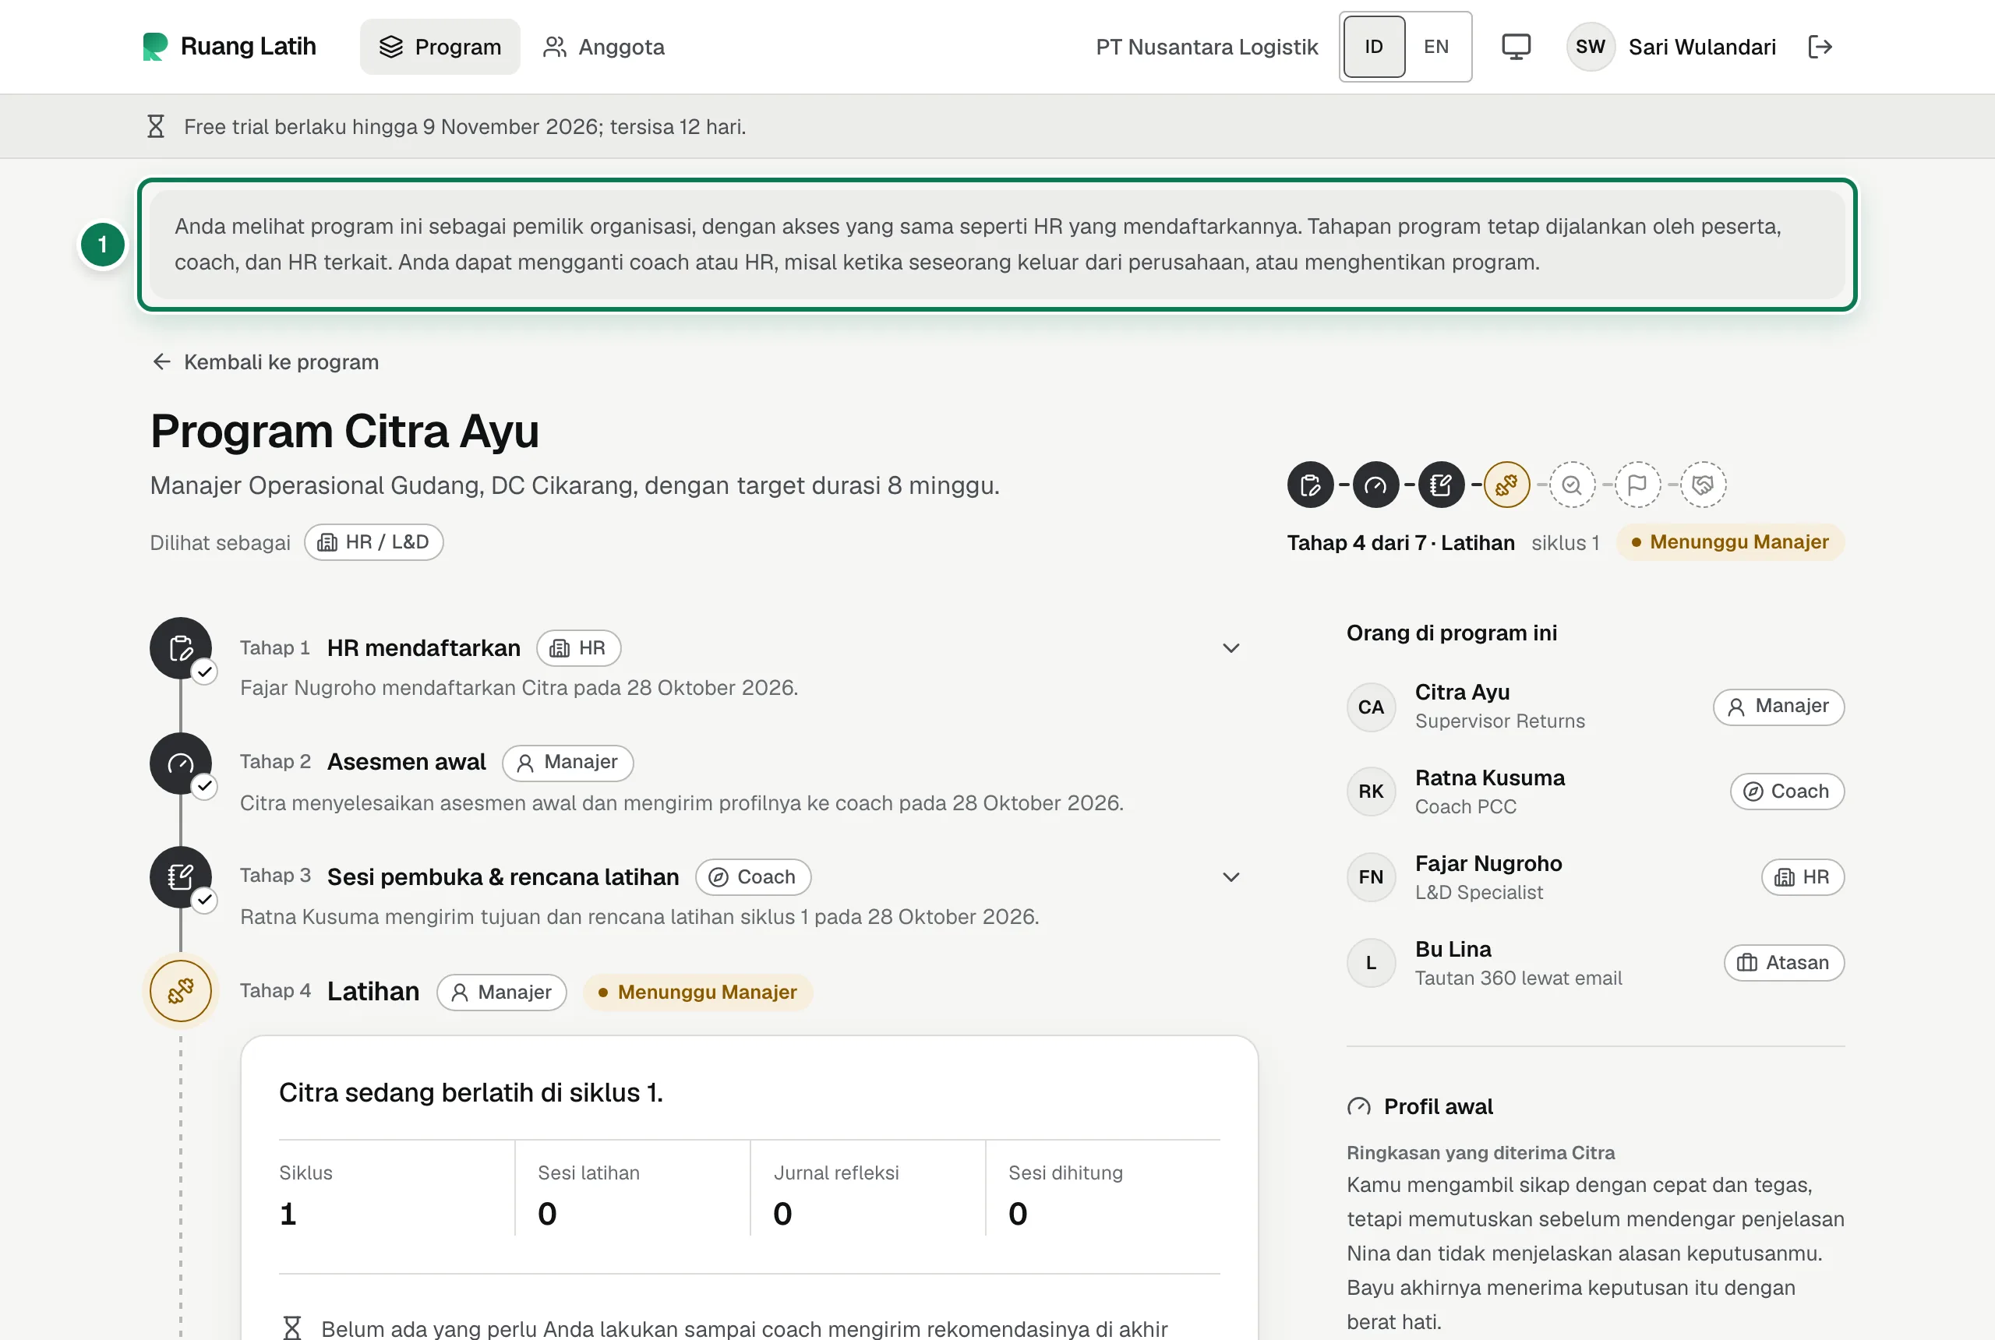
Task: Click progress step 3 notebook icon
Action: tap(1441, 485)
